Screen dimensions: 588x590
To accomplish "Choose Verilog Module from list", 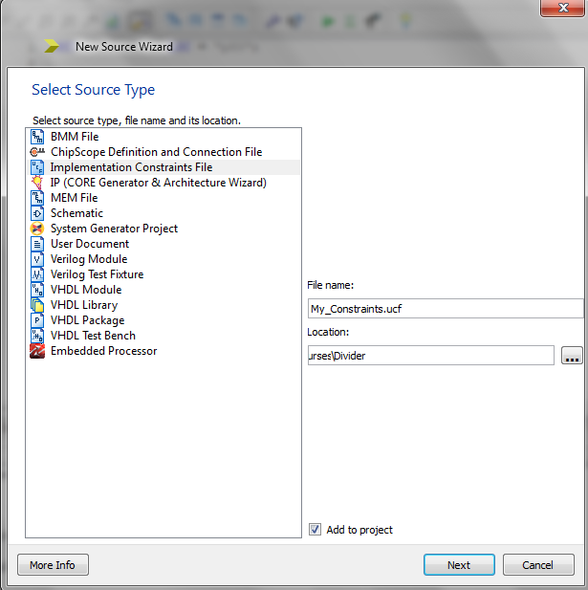I will pos(89,259).
